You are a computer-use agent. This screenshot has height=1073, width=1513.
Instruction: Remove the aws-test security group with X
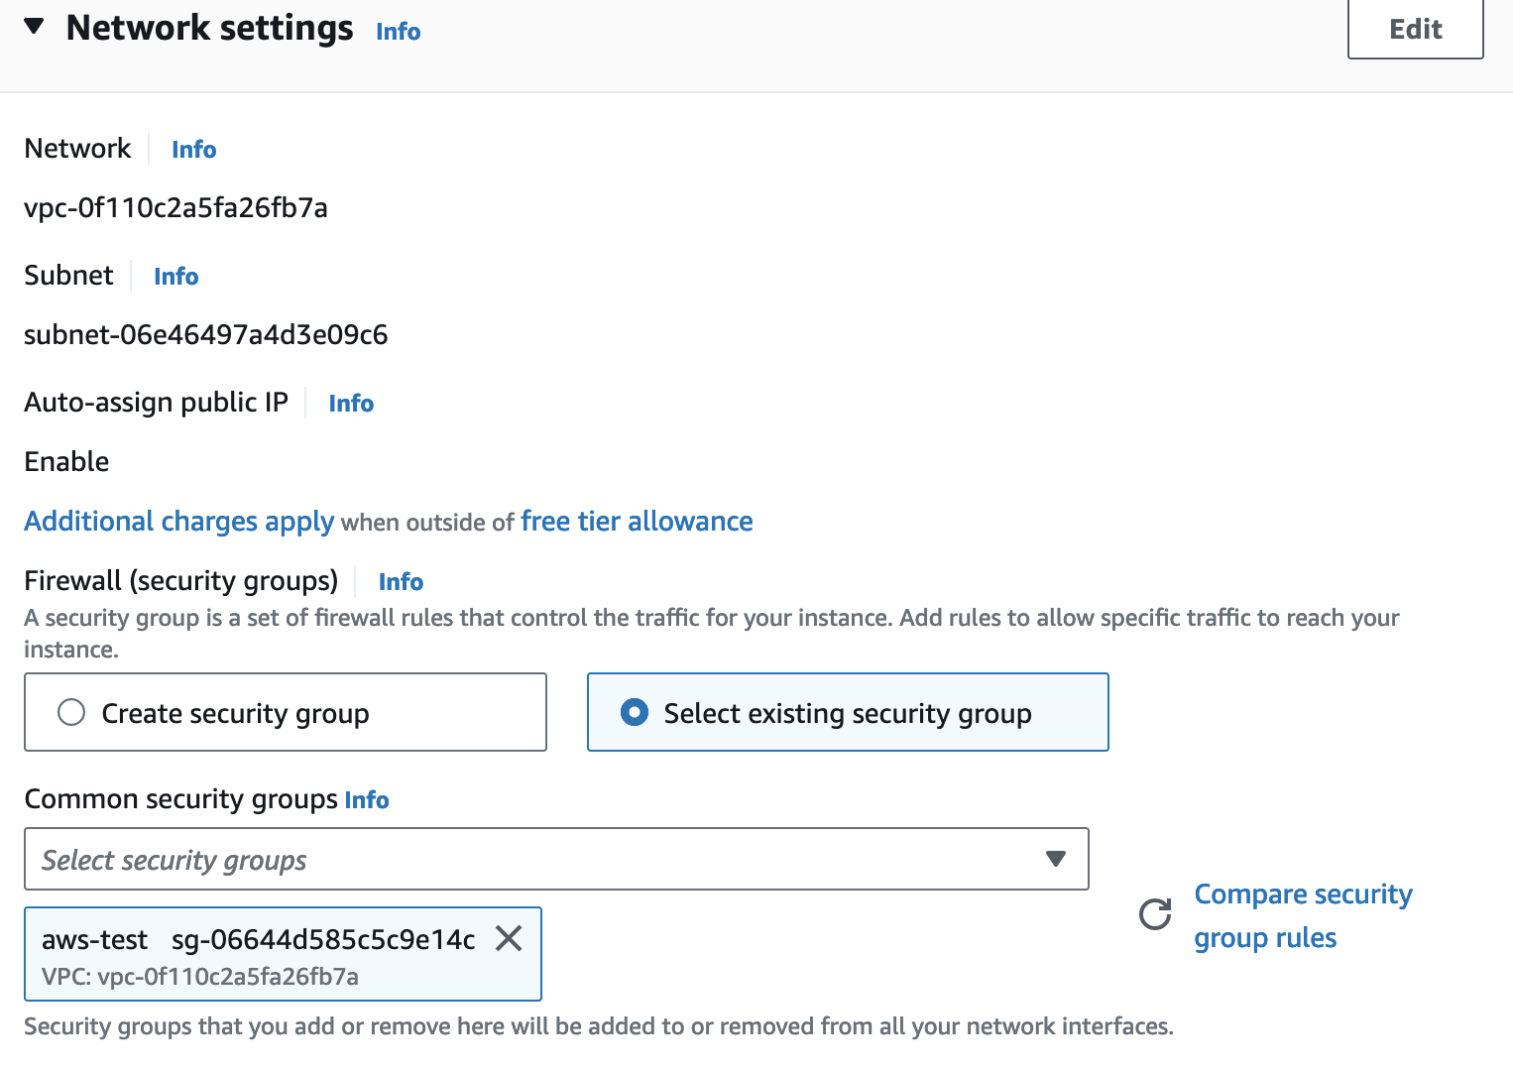509,938
